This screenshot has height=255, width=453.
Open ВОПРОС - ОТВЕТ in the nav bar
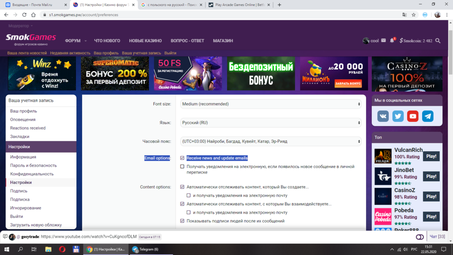pos(187,41)
